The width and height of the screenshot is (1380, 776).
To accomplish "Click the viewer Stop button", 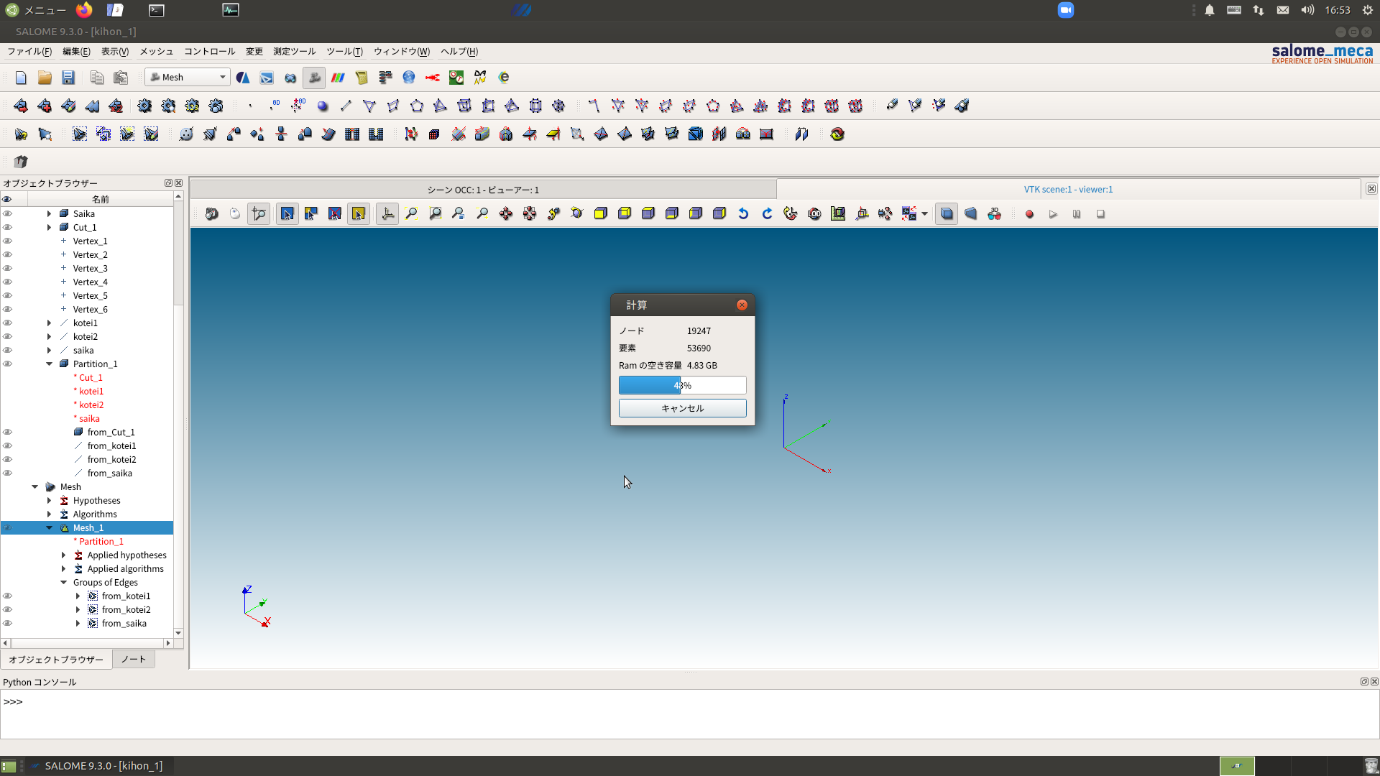I will [1100, 214].
